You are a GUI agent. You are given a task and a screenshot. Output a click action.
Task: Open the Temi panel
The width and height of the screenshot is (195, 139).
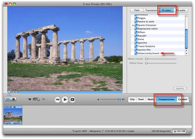click(141, 99)
